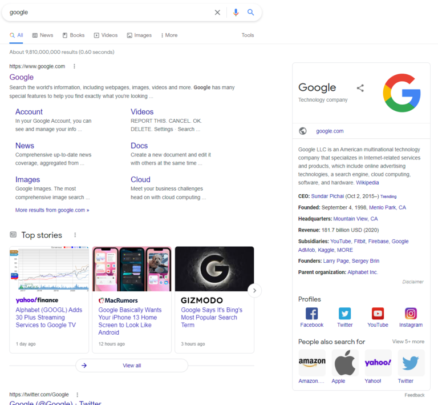Click the share icon beside Google title
The height and width of the screenshot is (405, 438).
click(360, 88)
